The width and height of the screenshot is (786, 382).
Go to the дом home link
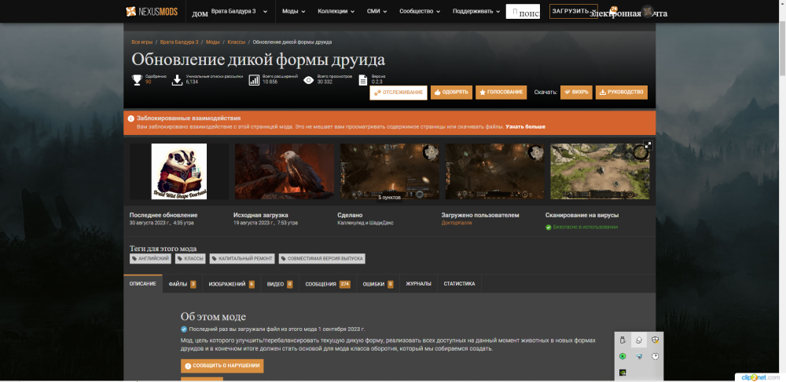click(200, 13)
